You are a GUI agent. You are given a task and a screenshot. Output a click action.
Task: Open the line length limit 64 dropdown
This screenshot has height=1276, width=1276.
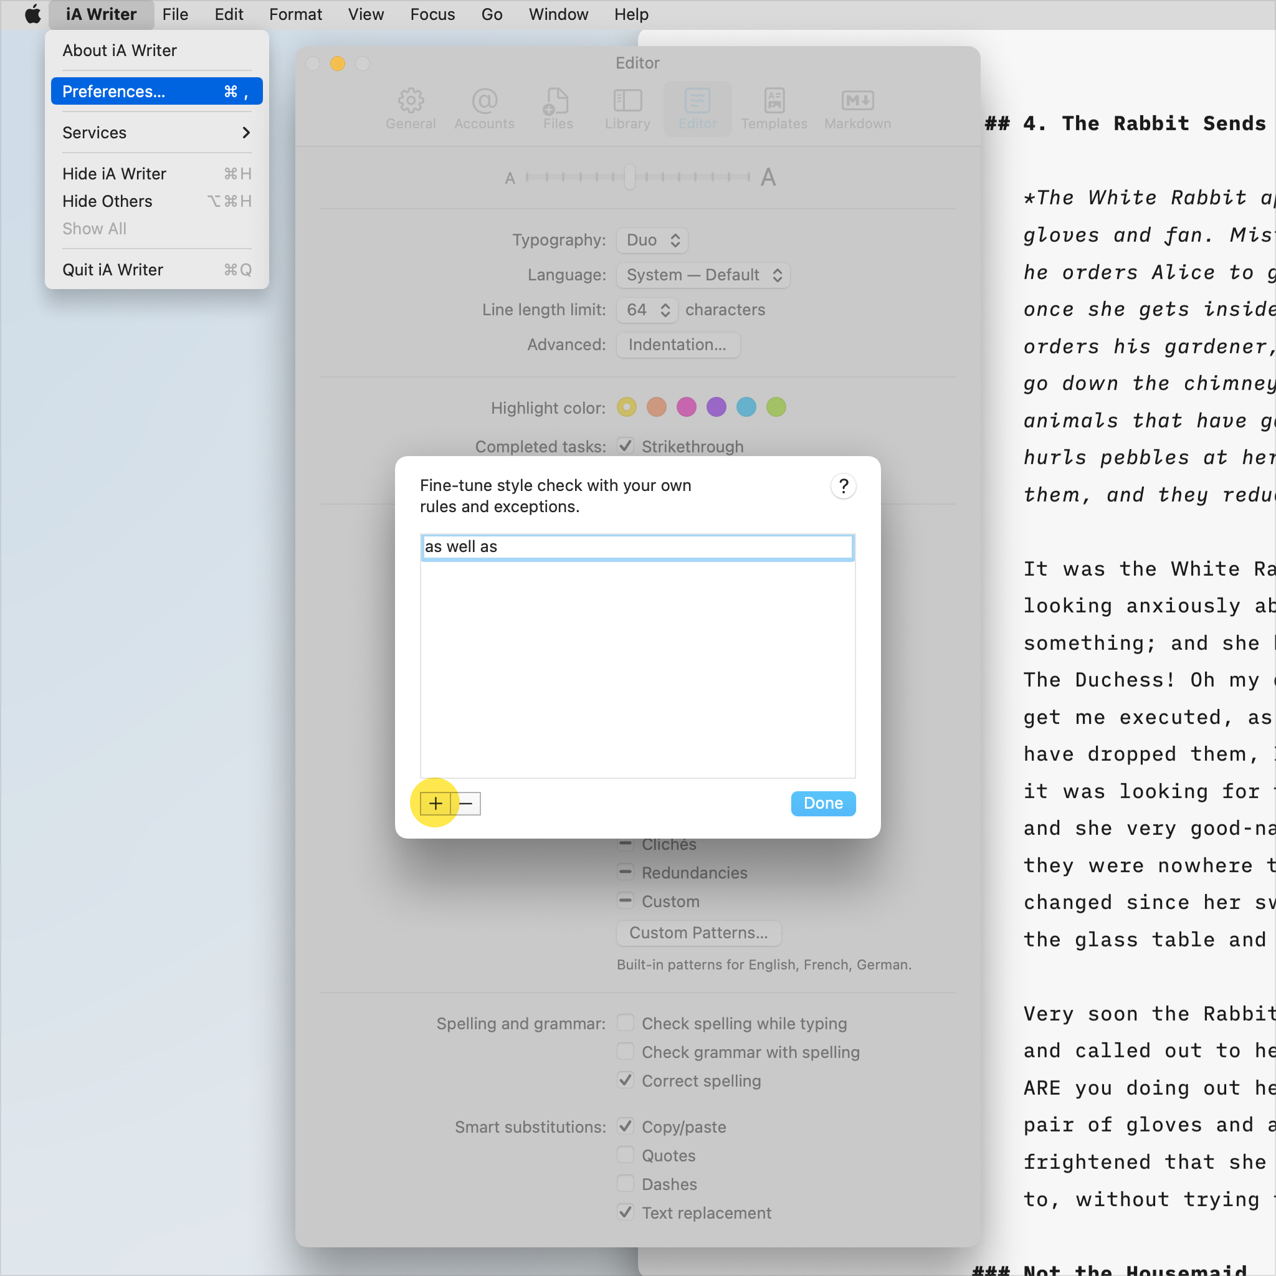click(x=647, y=310)
